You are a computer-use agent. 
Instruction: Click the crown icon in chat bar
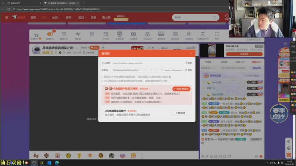211,156
